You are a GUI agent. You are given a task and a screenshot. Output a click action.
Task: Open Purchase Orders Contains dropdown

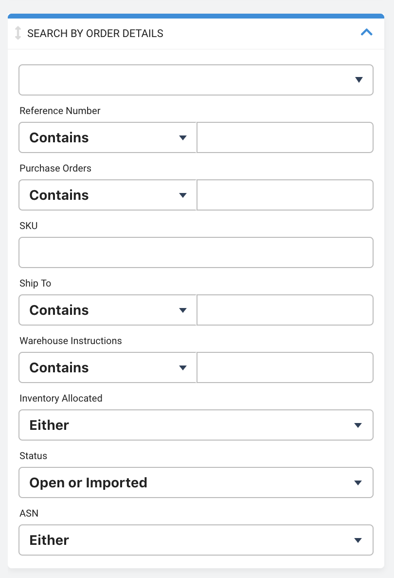108,195
